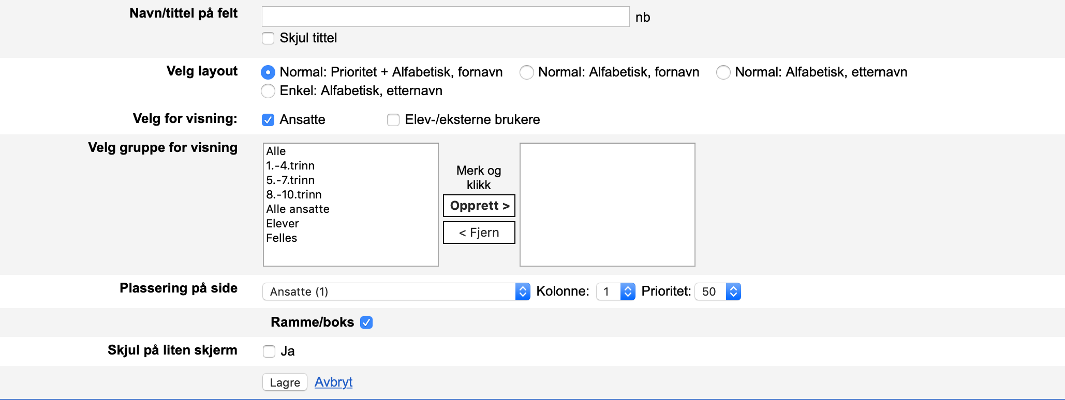Image resolution: width=1065 pixels, height=400 pixels.
Task: Follow the Avbryt link
Action: click(x=333, y=382)
